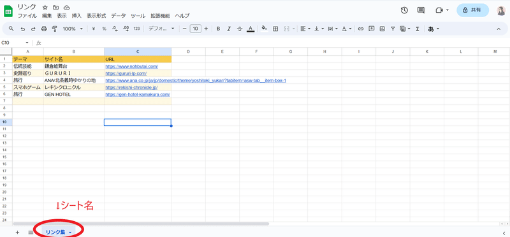Format as percent
Image resolution: width=510 pixels, height=237 pixels.
tap(105, 29)
